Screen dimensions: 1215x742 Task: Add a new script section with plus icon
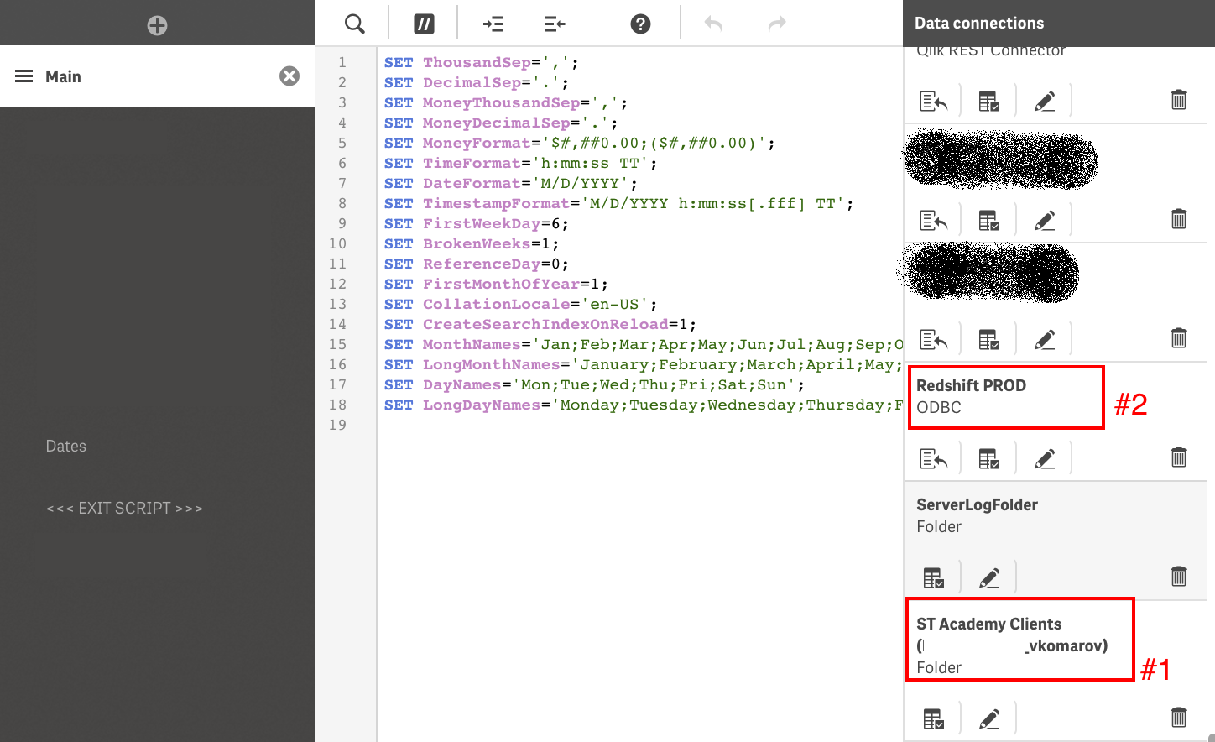157,25
